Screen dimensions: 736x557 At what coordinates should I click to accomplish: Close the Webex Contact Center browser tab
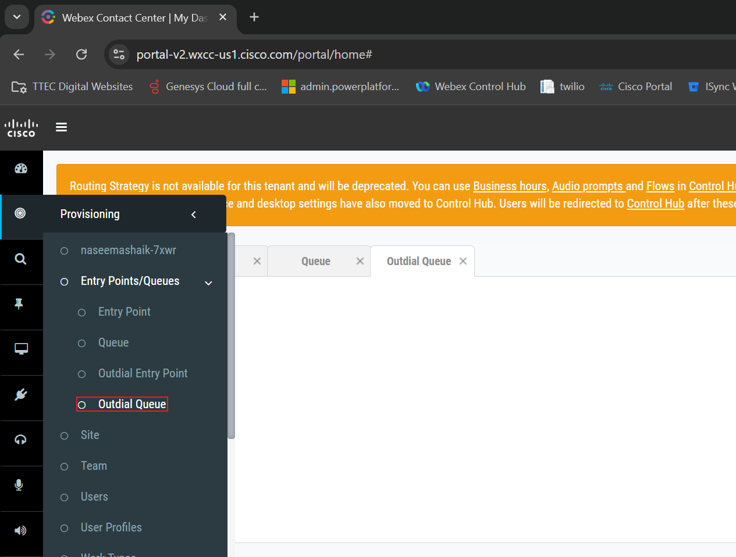click(223, 17)
